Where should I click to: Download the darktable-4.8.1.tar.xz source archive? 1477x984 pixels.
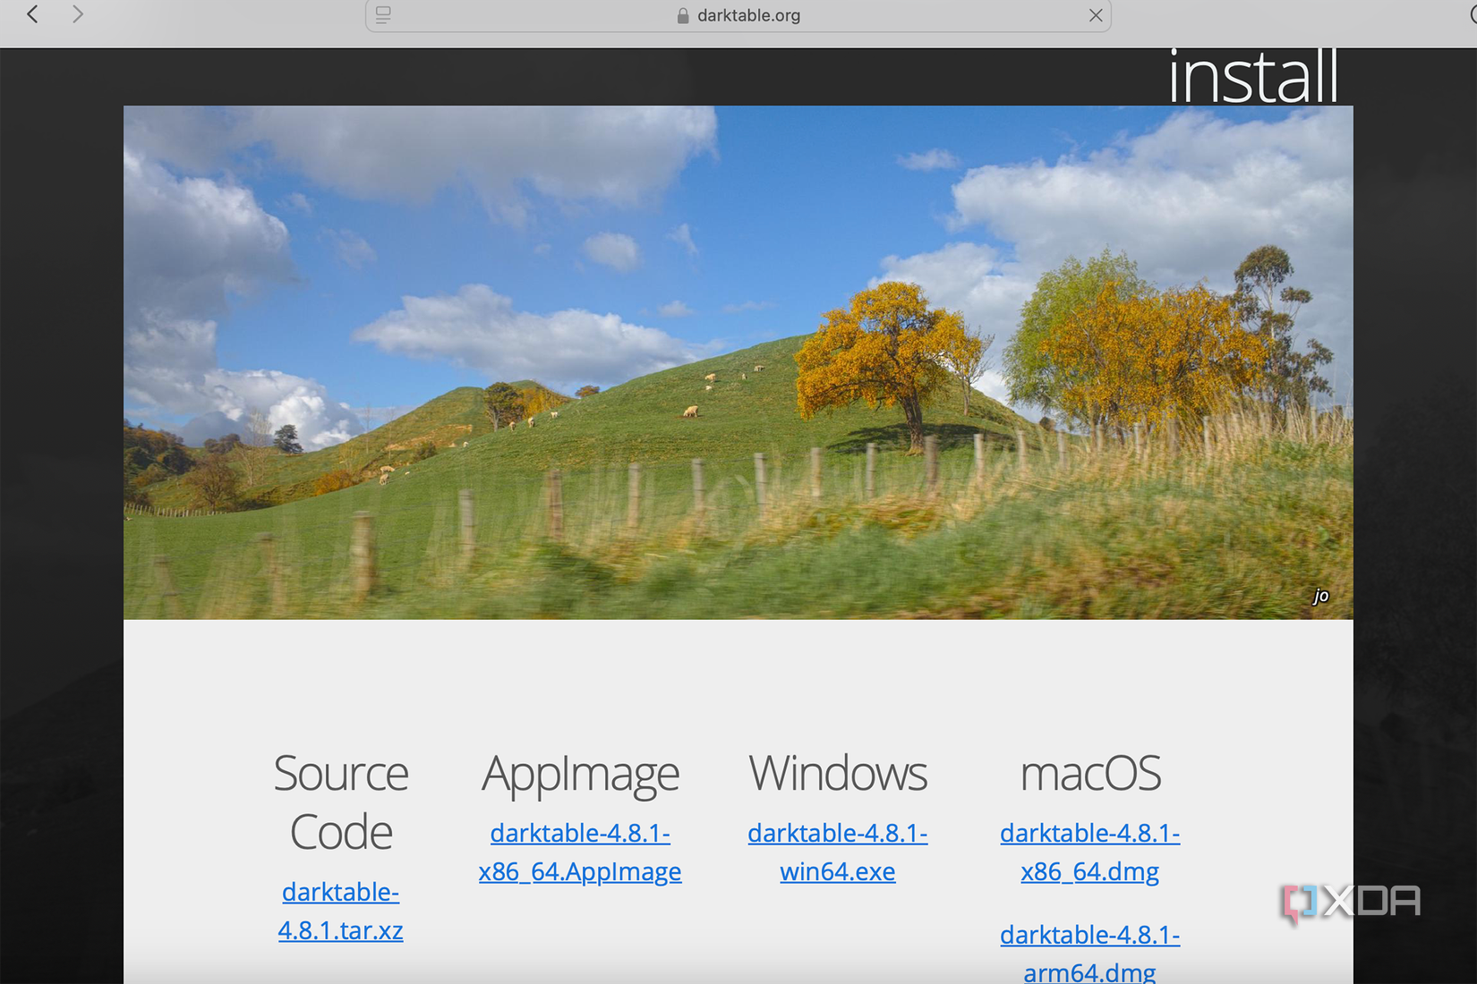[340, 911]
